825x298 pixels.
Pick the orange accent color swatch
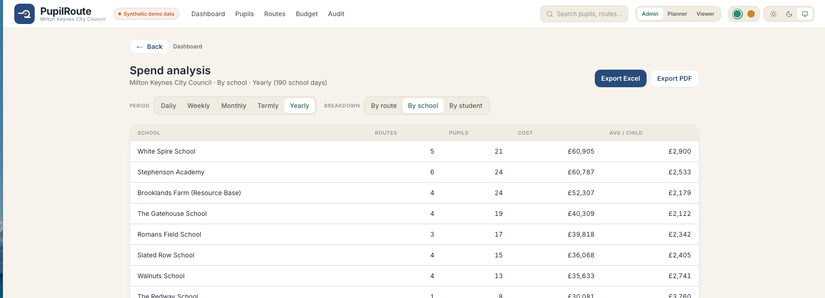[x=751, y=14]
